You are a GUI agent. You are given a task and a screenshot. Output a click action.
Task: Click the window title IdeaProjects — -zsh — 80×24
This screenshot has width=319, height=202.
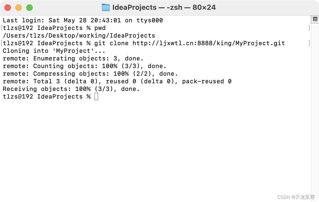click(164, 7)
